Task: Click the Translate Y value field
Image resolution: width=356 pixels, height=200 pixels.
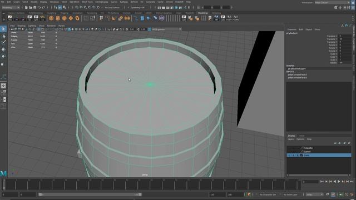Action: [x=345, y=39]
